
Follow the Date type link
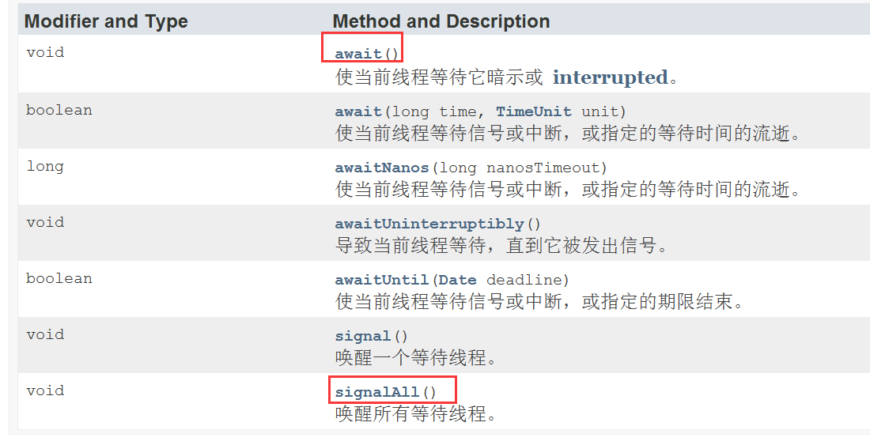point(458,280)
